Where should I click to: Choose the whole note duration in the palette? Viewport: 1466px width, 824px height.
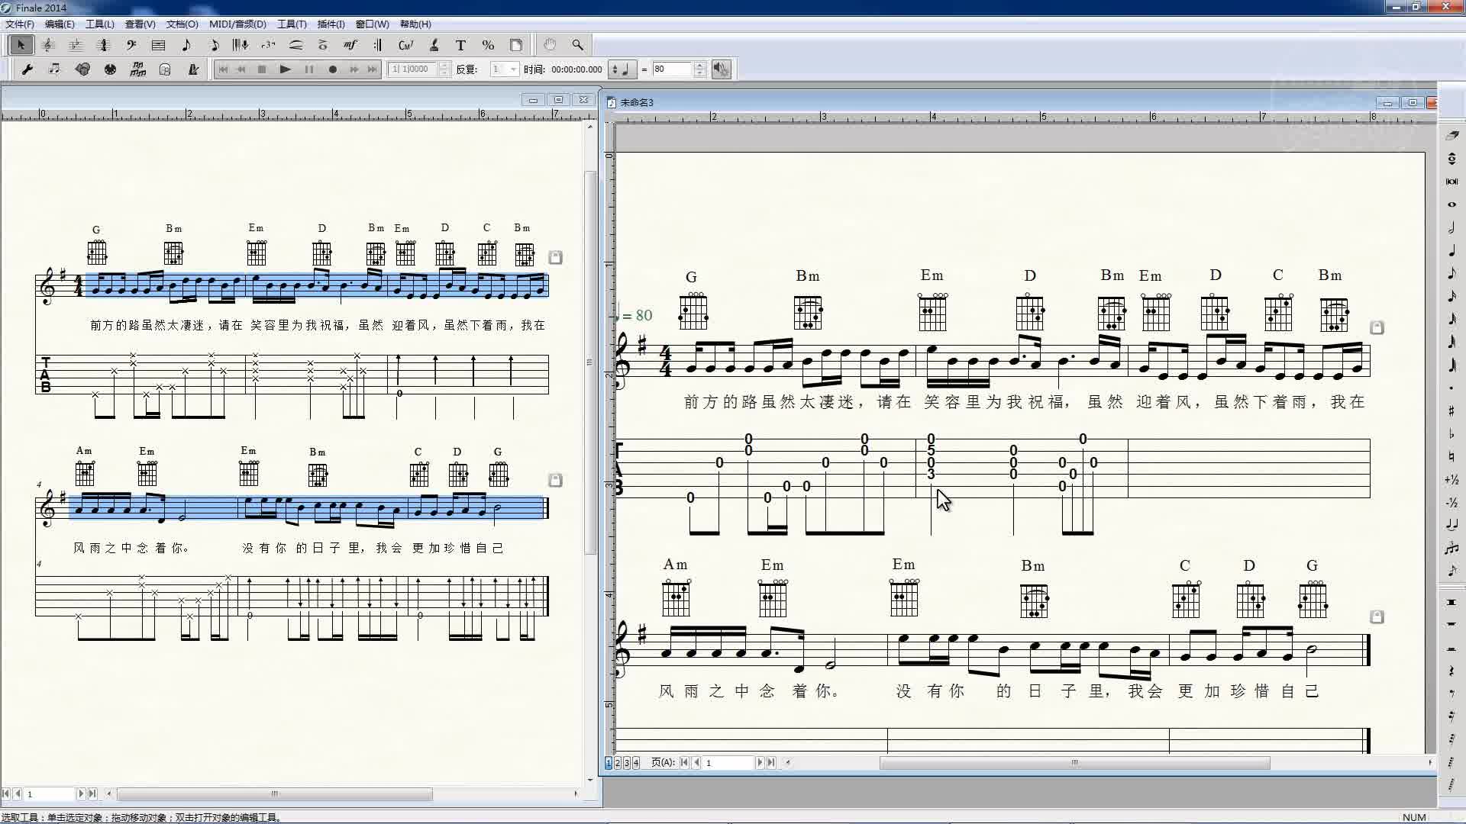pyautogui.click(x=1451, y=204)
